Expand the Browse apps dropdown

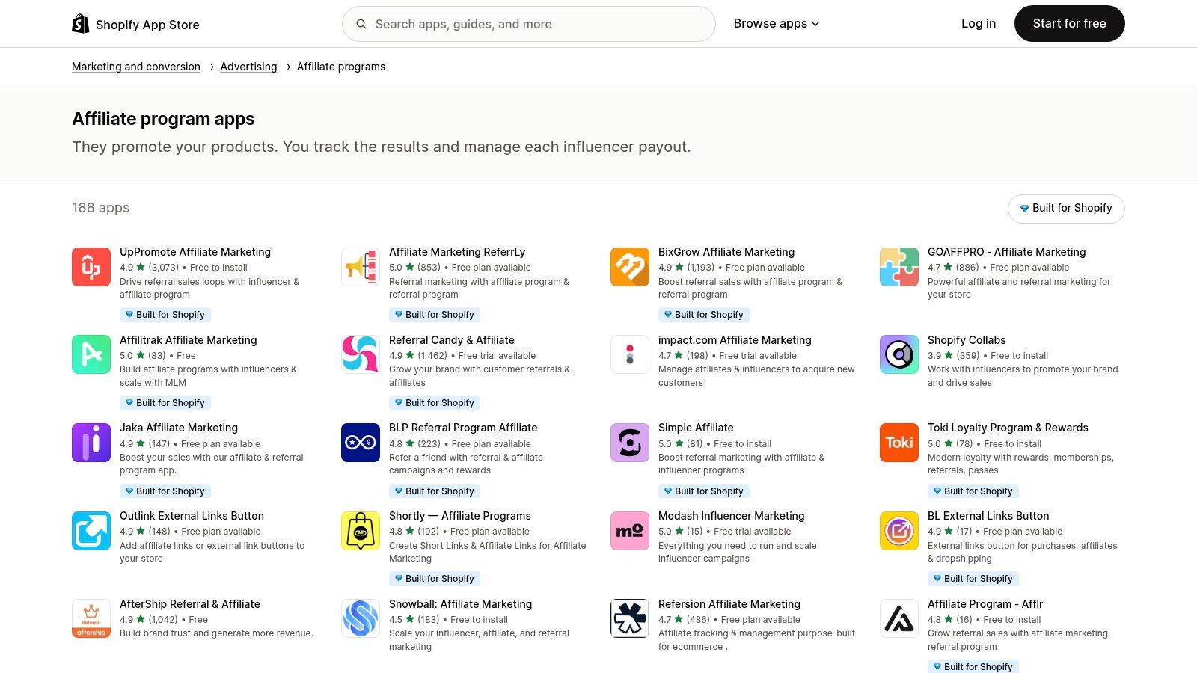776,23
